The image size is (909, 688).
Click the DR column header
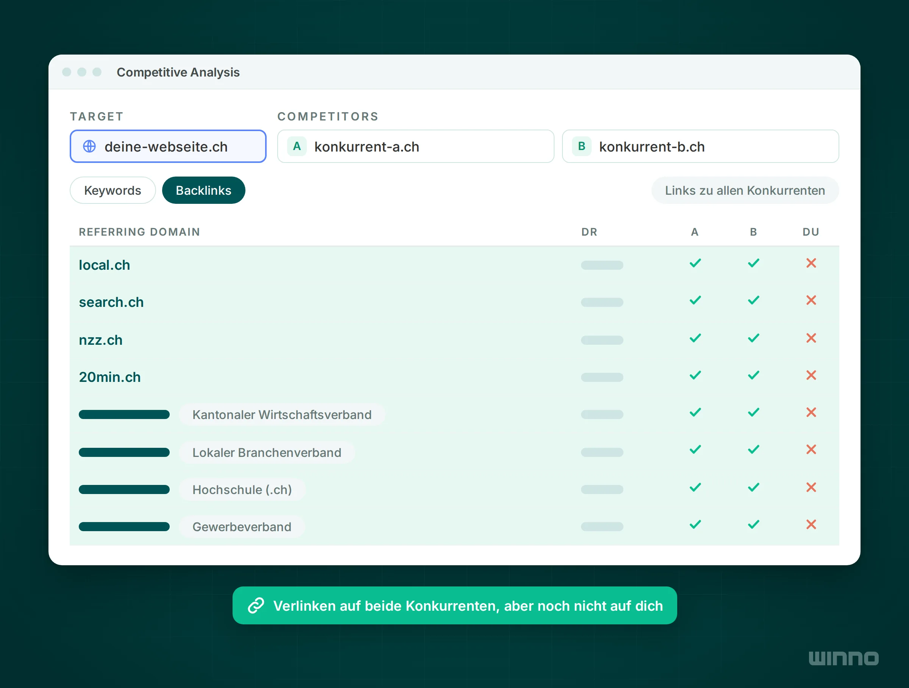click(x=589, y=232)
